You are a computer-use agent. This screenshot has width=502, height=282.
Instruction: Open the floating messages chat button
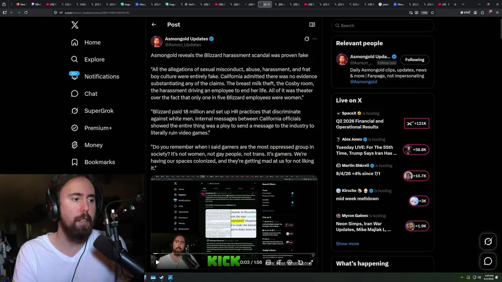point(488,261)
